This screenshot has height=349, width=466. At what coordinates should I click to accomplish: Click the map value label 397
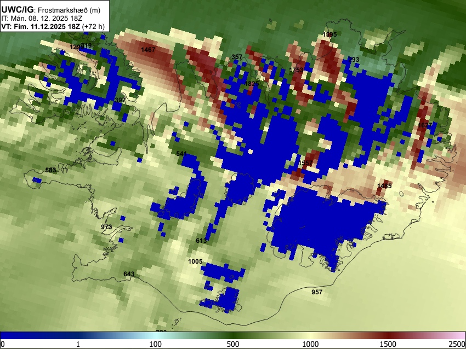point(120,100)
